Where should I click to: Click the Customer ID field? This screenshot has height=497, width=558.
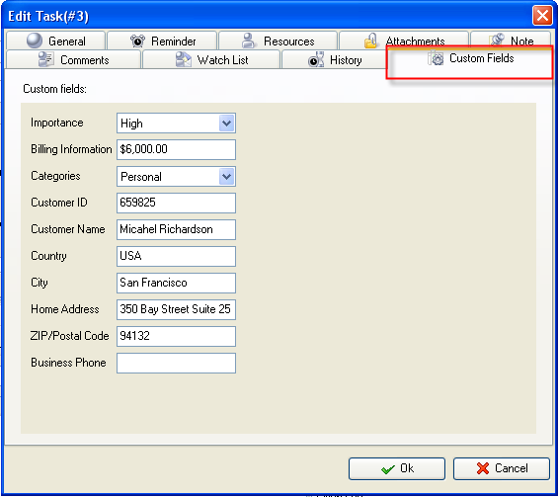coord(176,203)
